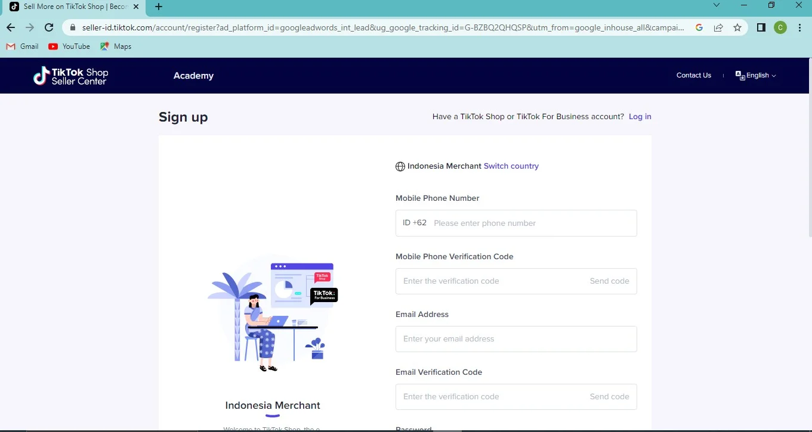The width and height of the screenshot is (812, 432).
Task: Open the tab search chevron
Action: [x=717, y=5]
